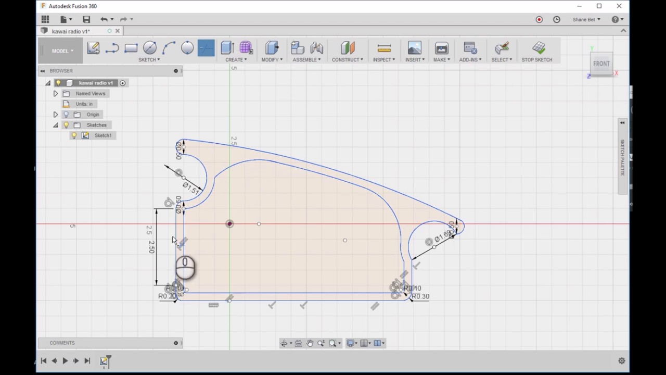This screenshot has width=666, height=375.
Task: Open the CREATE menu
Action: pyautogui.click(x=236, y=60)
